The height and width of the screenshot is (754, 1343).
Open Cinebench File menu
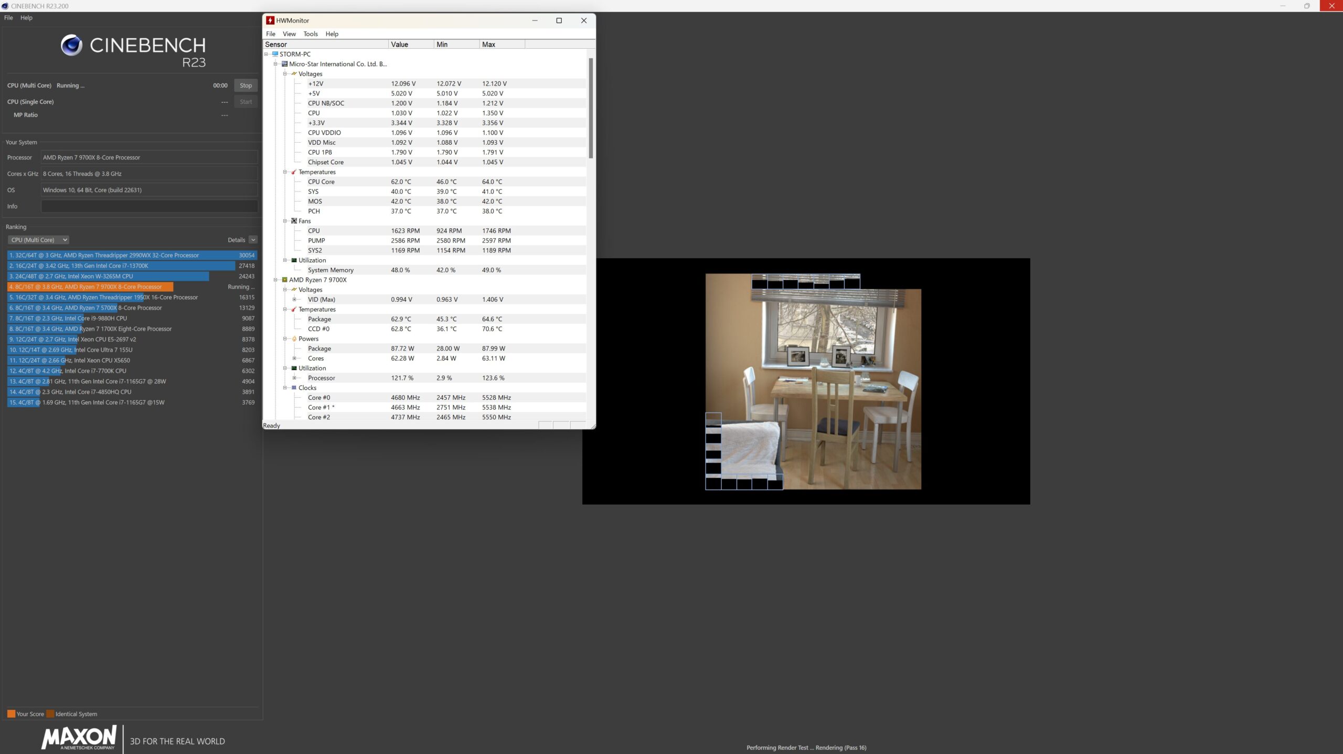pos(8,17)
